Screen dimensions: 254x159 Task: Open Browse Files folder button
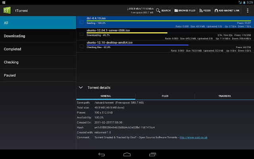point(185,11)
